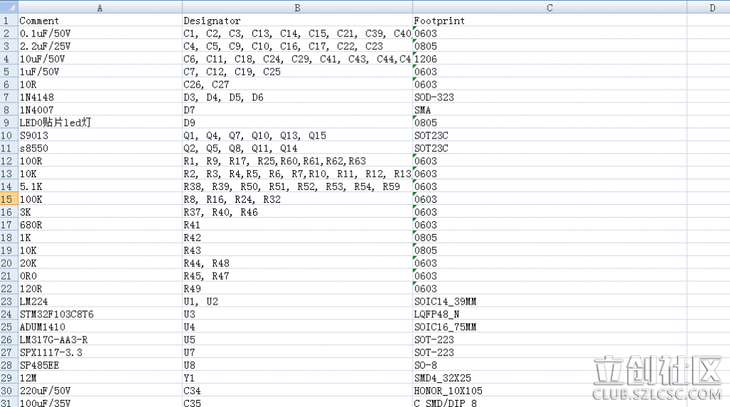Select column B header

[297, 7]
